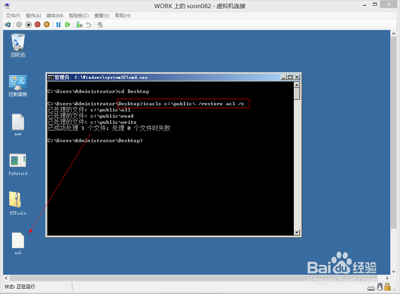This screenshot has height=294, width=400.
Task: Maximize the cmd.exe window
Action: click(x=290, y=77)
